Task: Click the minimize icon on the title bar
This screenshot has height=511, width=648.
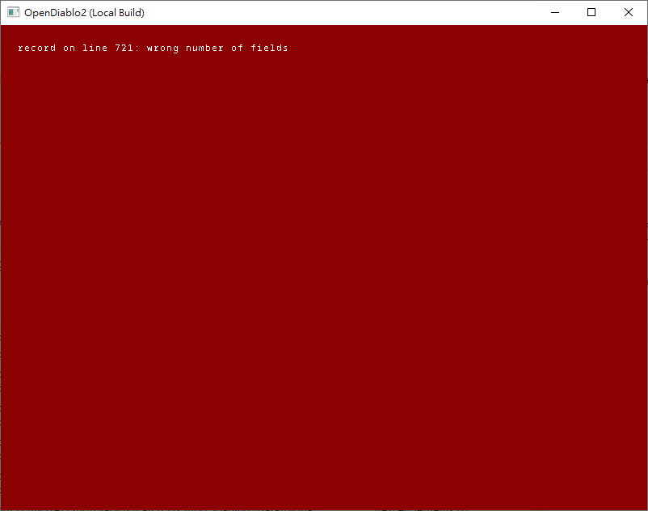Action: point(554,12)
